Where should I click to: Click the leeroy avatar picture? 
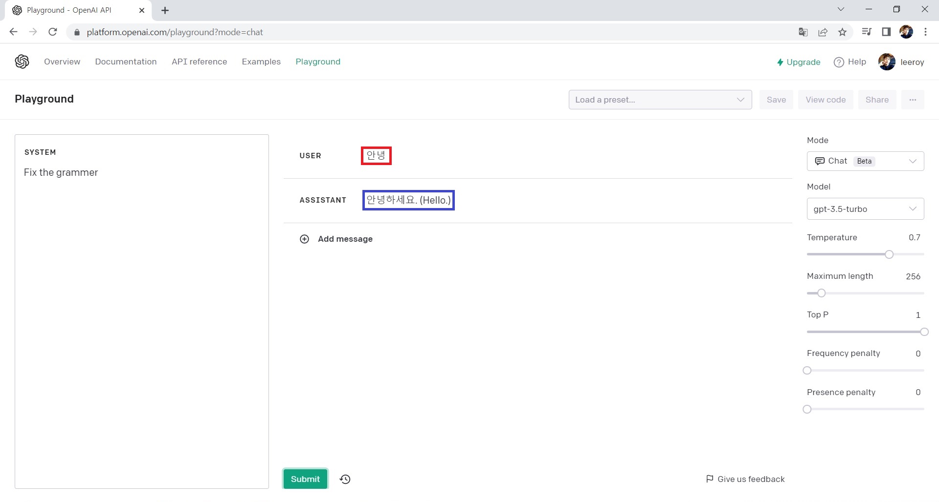coord(887,62)
